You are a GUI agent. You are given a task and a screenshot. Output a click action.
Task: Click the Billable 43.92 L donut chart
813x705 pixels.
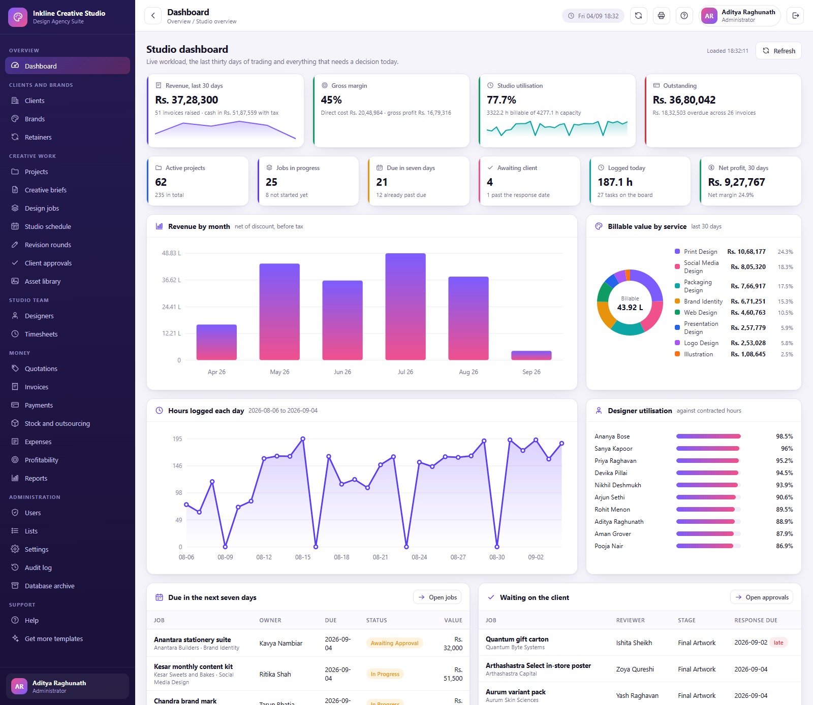(630, 303)
